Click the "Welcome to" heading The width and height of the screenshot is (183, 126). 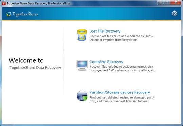[26, 60]
